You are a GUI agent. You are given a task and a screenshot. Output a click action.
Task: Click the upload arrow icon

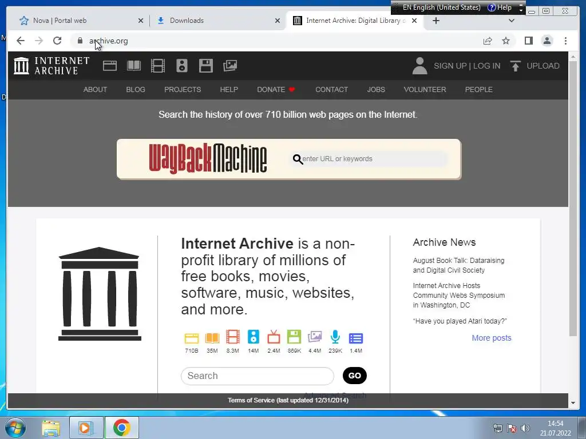(516, 66)
